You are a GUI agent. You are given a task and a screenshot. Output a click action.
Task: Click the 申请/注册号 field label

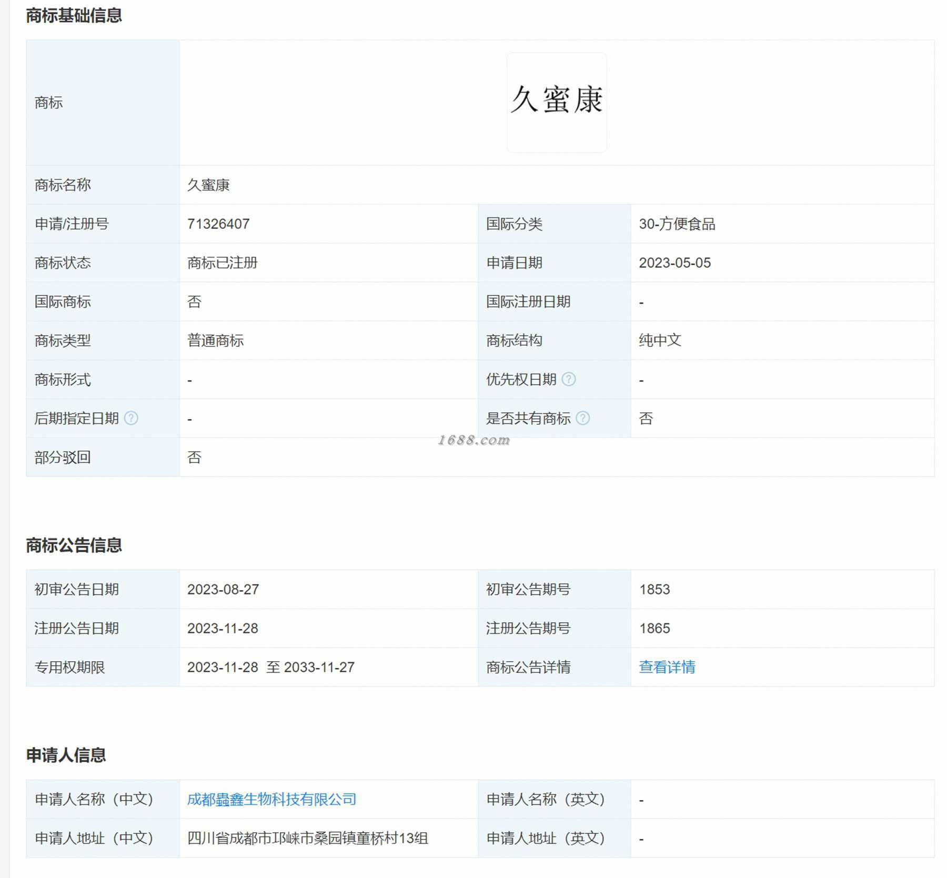click(72, 224)
